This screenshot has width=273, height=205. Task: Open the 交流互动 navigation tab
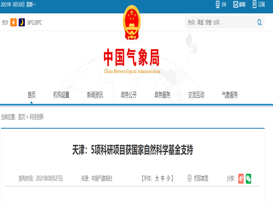pyautogui.click(x=196, y=95)
